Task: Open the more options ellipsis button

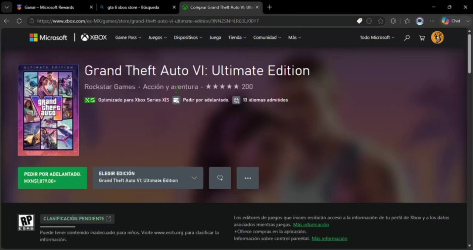Action: coord(248,178)
